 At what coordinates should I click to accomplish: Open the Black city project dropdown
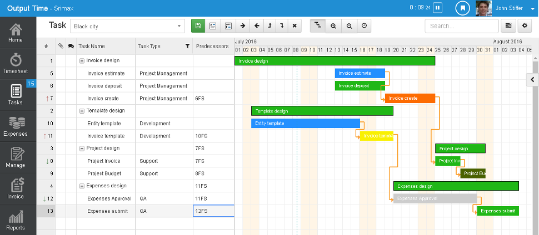(127, 26)
